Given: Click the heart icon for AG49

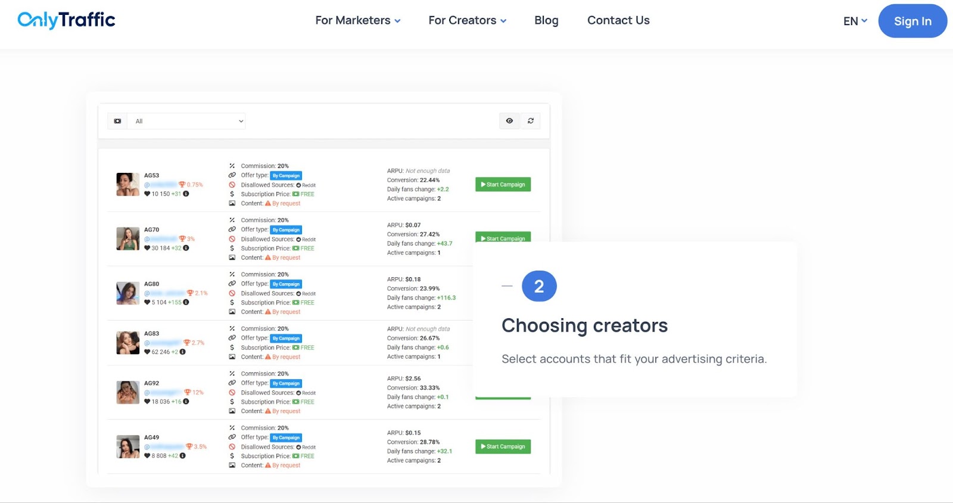Looking at the screenshot, I should 147,456.
